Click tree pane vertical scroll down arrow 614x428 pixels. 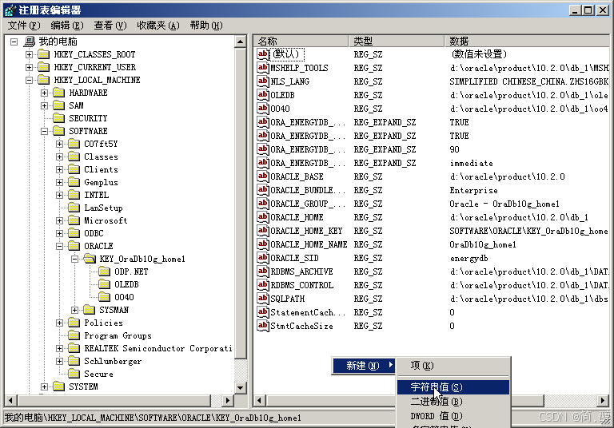pos(241,388)
